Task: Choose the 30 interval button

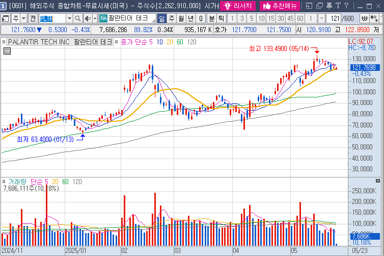Action: (281, 18)
